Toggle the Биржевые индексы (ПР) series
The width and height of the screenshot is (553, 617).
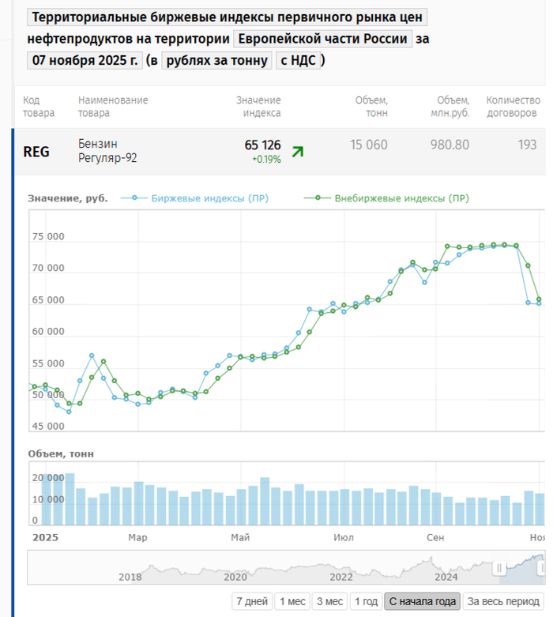(209, 198)
